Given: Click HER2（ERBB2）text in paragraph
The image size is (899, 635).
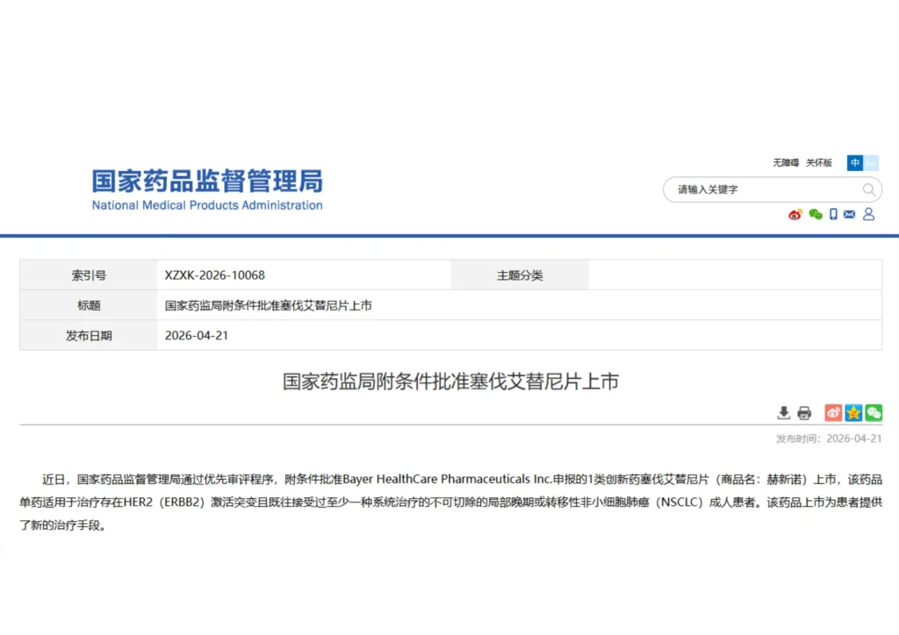Looking at the screenshot, I should tap(164, 503).
